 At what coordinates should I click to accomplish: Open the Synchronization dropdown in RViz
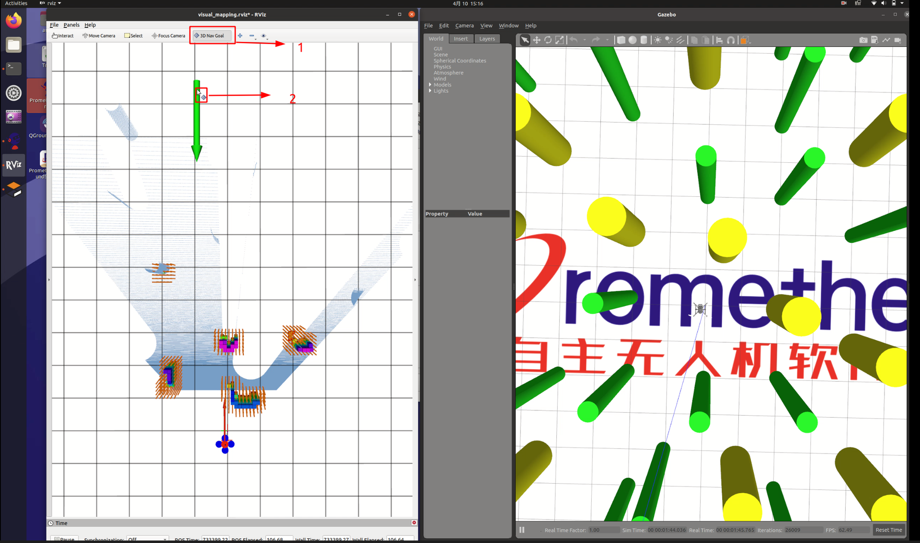[148, 539]
